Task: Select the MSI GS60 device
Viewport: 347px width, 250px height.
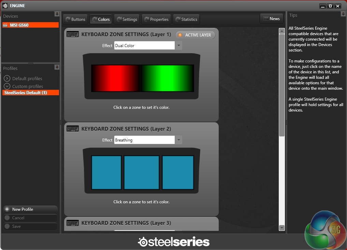Action: point(31,25)
